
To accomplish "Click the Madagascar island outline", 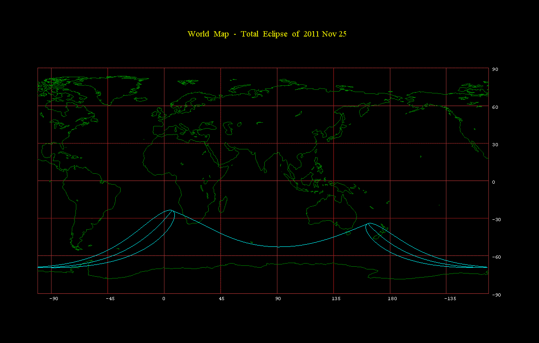I will tap(223, 204).
